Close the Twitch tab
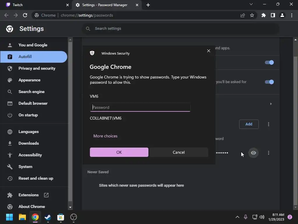298x224 pixels. 68,5
